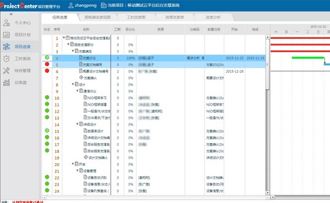The image size is (330, 203).
Task: Click the green status dot in row 24
Action: (47, 190)
